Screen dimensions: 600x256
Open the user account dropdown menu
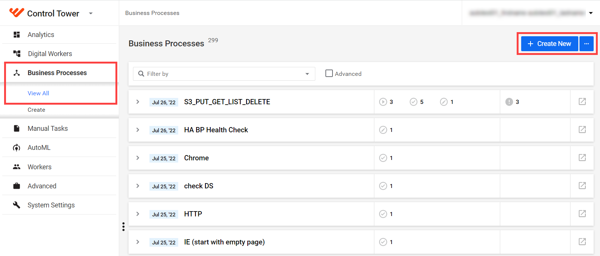point(591,13)
